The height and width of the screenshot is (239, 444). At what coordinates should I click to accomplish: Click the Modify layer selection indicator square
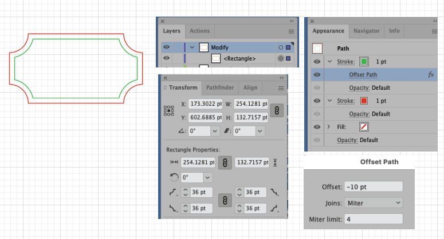pos(288,47)
